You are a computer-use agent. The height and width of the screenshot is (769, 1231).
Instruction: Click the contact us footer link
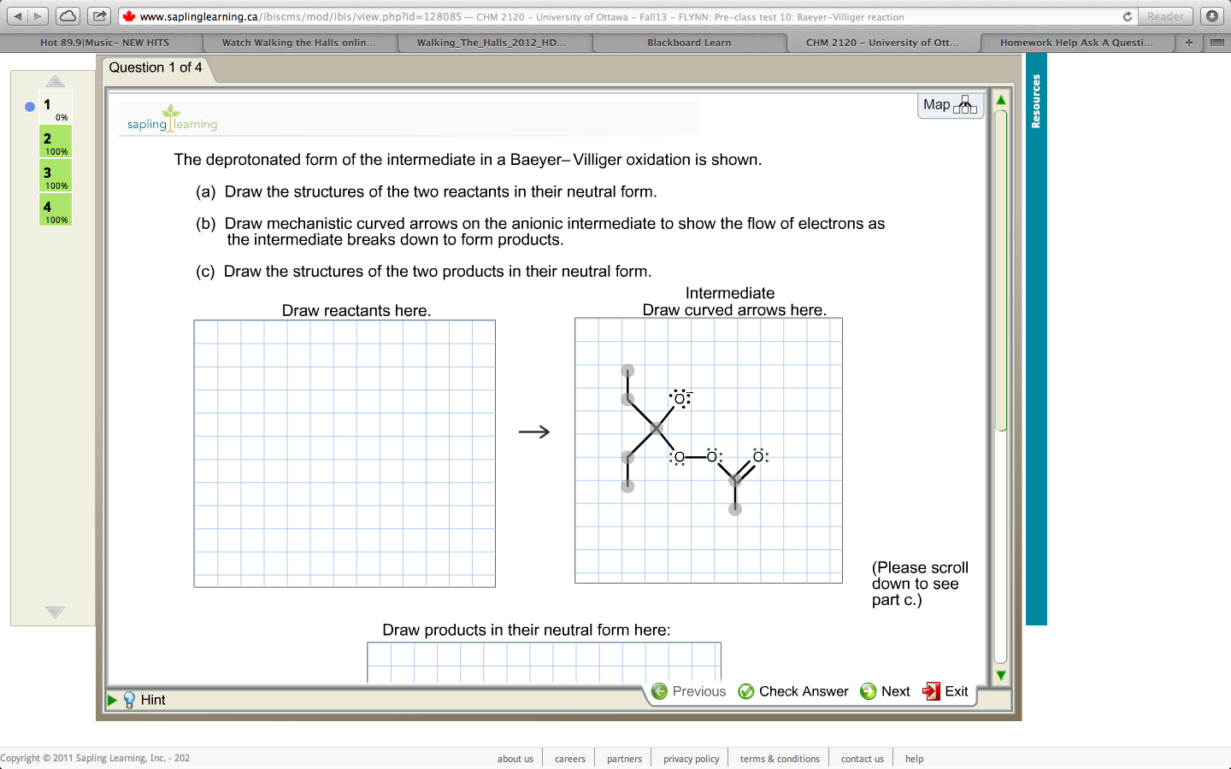(x=862, y=758)
